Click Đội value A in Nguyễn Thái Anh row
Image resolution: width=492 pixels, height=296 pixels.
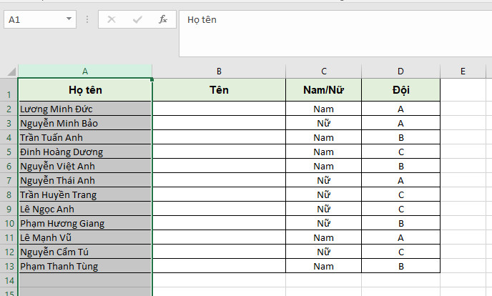[x=401, y=180]
